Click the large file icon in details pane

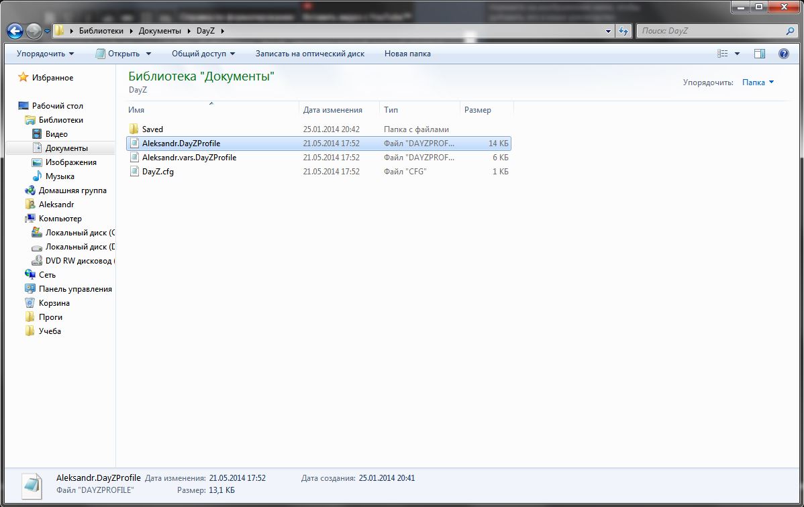(x=32, y=485)
